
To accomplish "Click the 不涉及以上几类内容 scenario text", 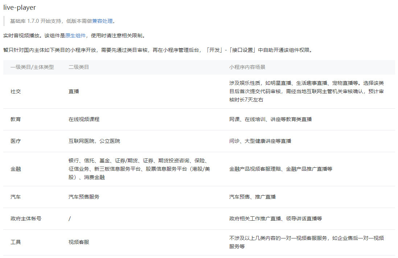I will click(306, 242).
